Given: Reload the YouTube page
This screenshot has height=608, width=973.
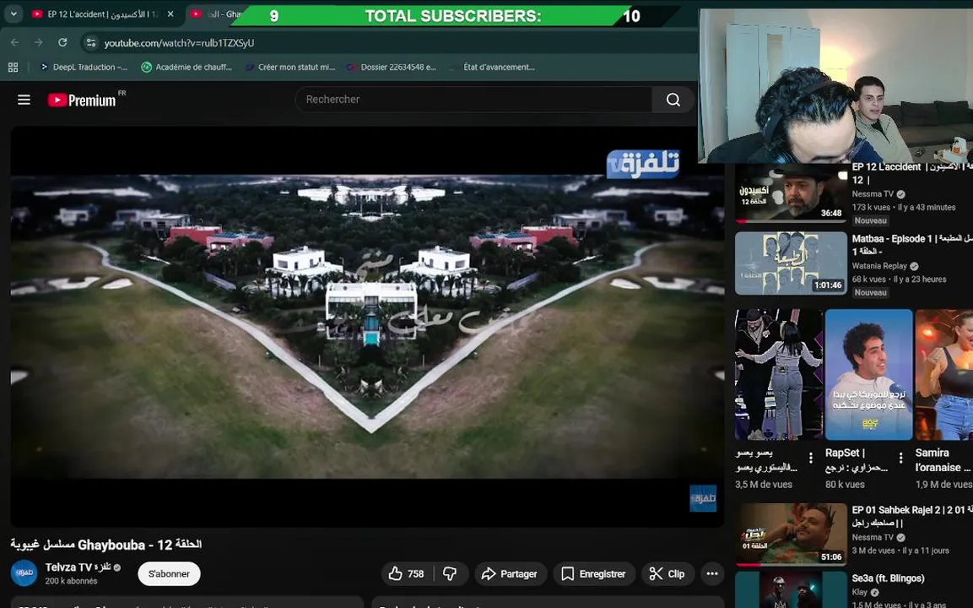Looking at the screenshot, I should click(62, 43).
